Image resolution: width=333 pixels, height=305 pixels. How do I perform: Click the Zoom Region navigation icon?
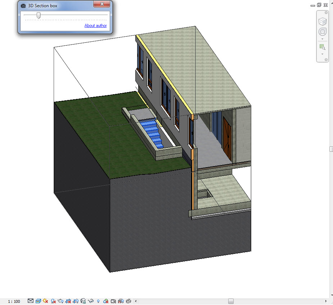323,47
